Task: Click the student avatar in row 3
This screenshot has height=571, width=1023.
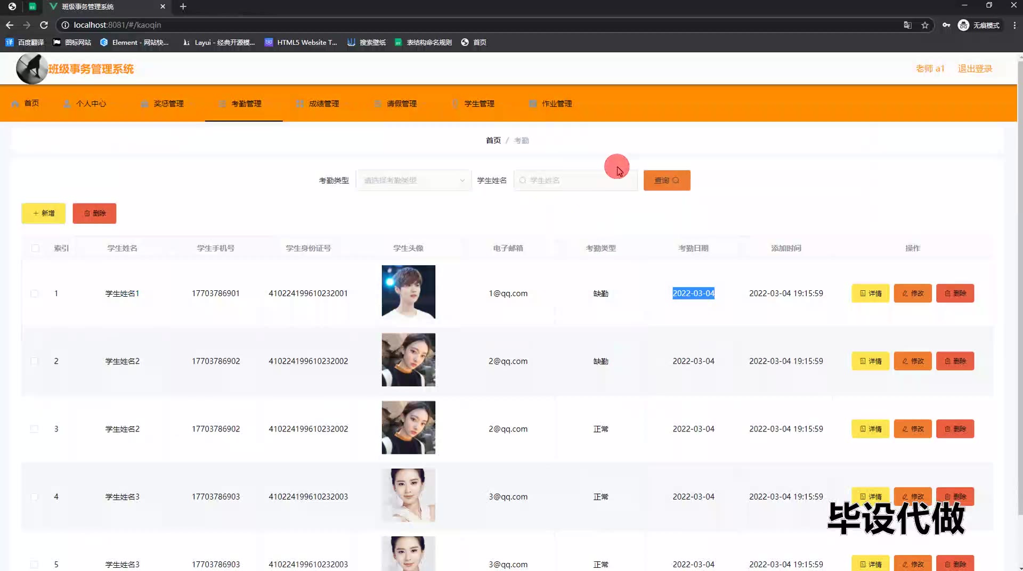Action: (409, 427)
